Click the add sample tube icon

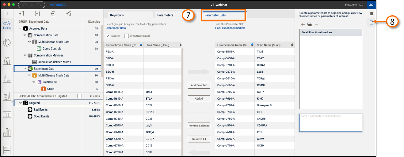(21, 14)
